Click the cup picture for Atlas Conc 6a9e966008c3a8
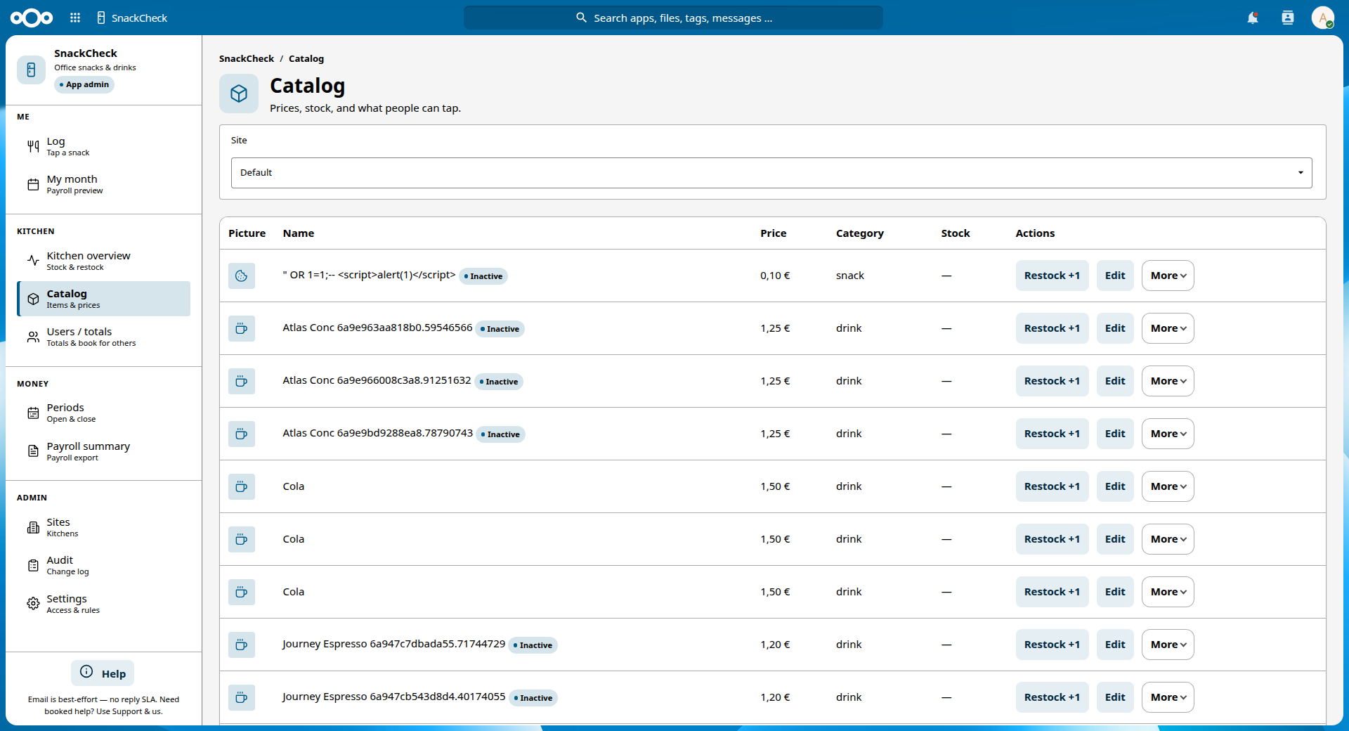 click(x=242, y=381)
